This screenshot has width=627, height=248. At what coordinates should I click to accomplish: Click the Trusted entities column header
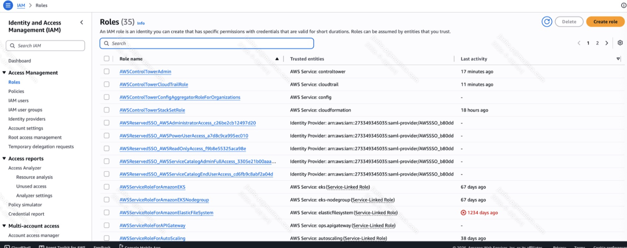[x=307, y=59]
